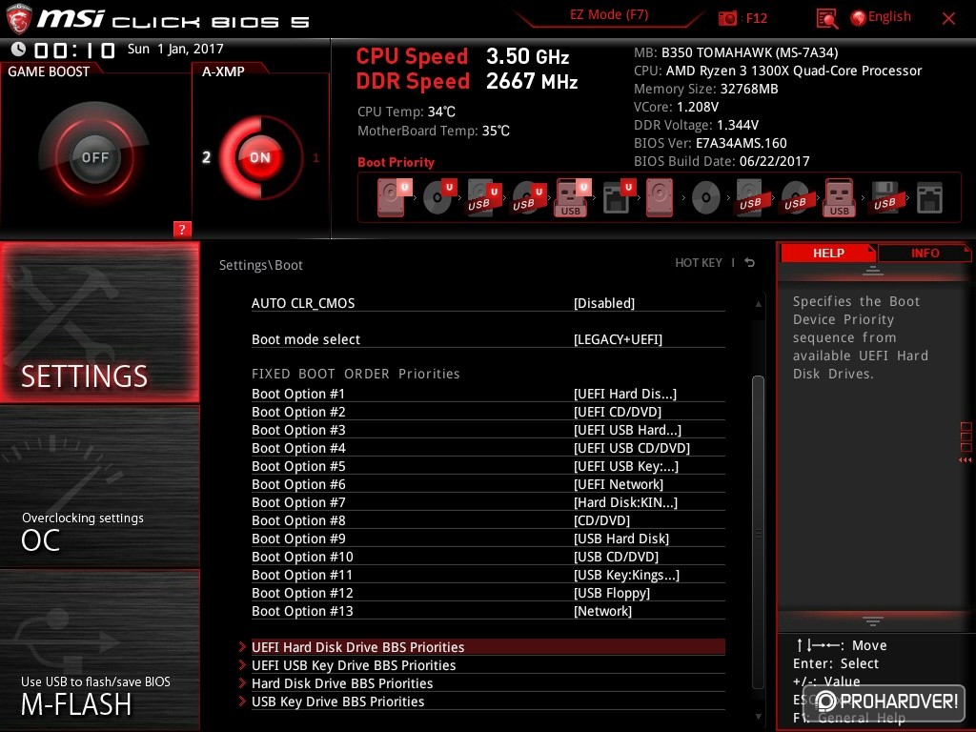Click the scroll down arrow of settings list
The image size is (976, 732).
pos(758,717)
